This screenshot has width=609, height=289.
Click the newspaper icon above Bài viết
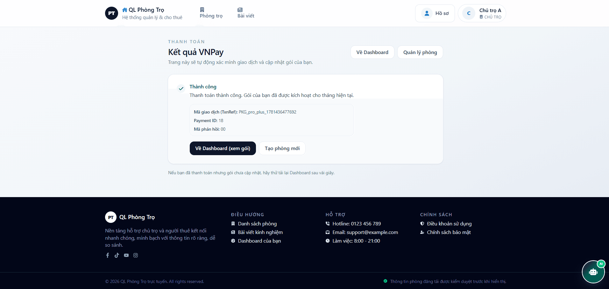pyautogui.click(x=240, y=10)
